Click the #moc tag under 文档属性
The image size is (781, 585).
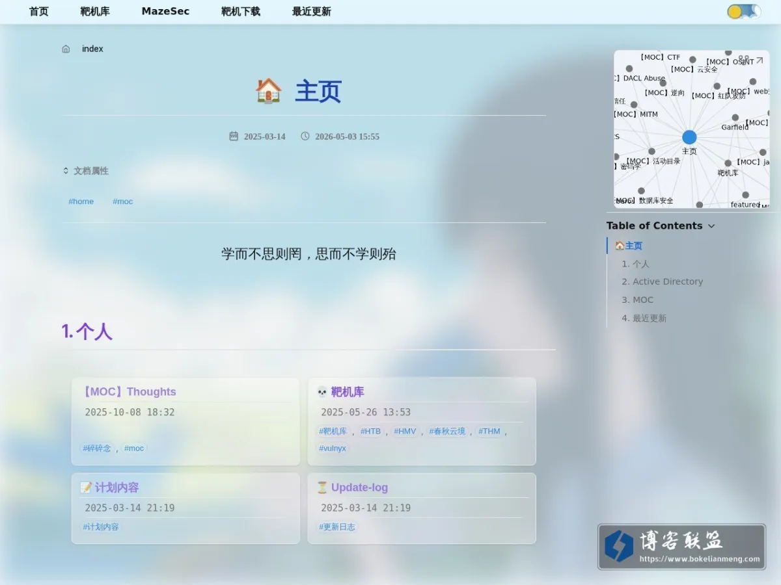pyautogui.click(x=122, y=201)
